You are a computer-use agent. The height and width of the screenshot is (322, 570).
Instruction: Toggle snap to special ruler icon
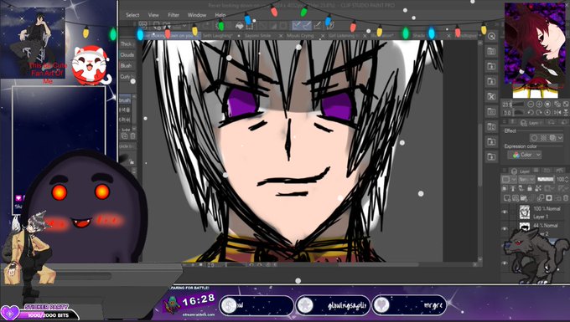[x=307, y=25]
